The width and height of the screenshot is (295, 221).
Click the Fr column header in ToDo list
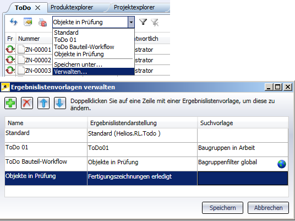click(x=10, y=39)
